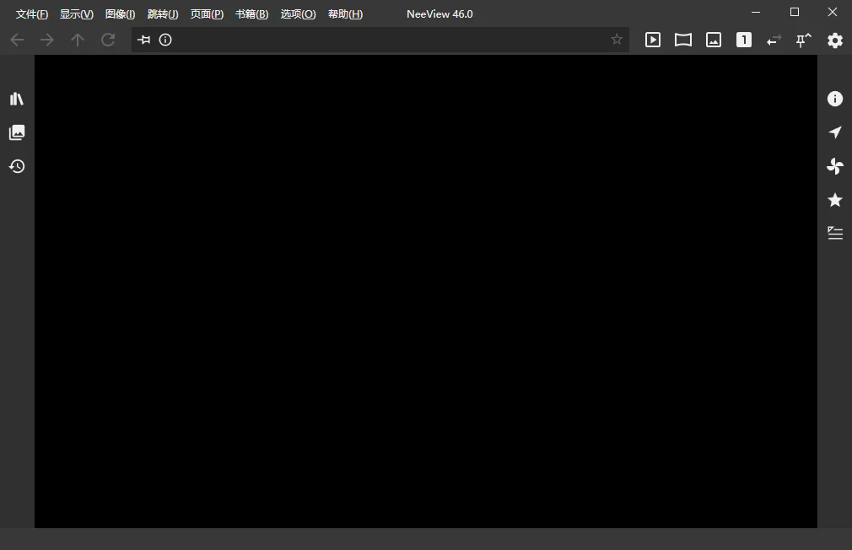Viewport: 852px width, 550px height.
Task: Open the 书籍(B) menu
Action: 251,14
